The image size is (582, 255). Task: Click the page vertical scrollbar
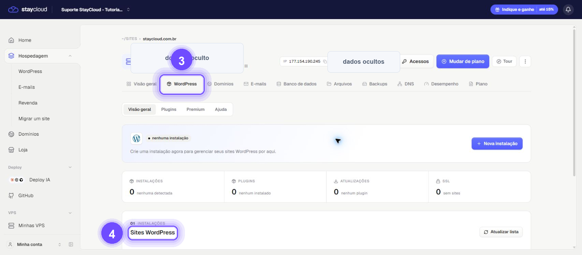(574, 102)
